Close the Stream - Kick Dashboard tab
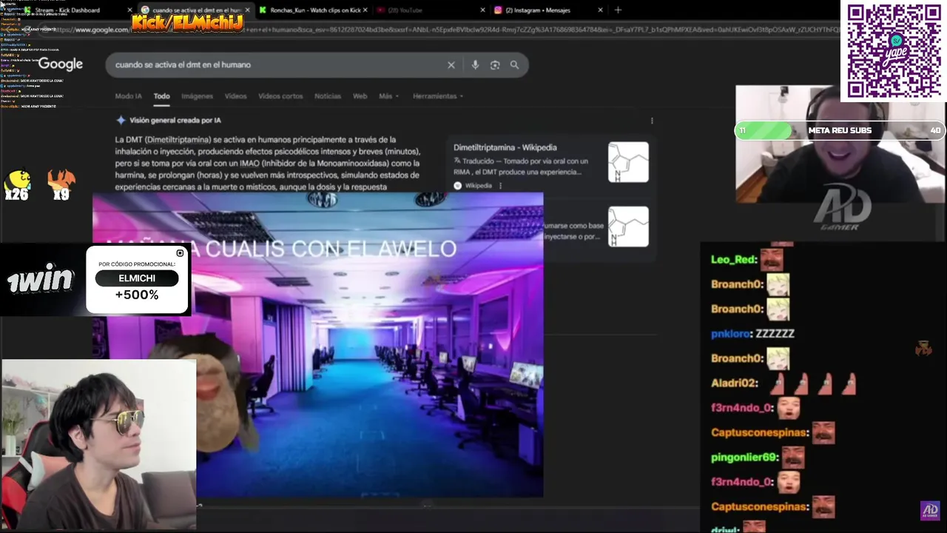The image size is (947, 533). 130,10
